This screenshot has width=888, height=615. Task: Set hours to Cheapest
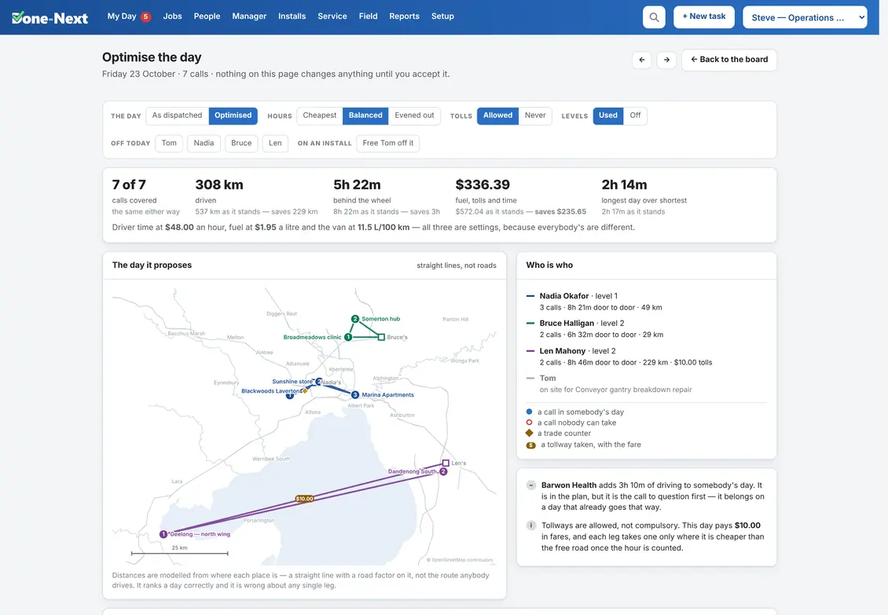pos(319,115)
